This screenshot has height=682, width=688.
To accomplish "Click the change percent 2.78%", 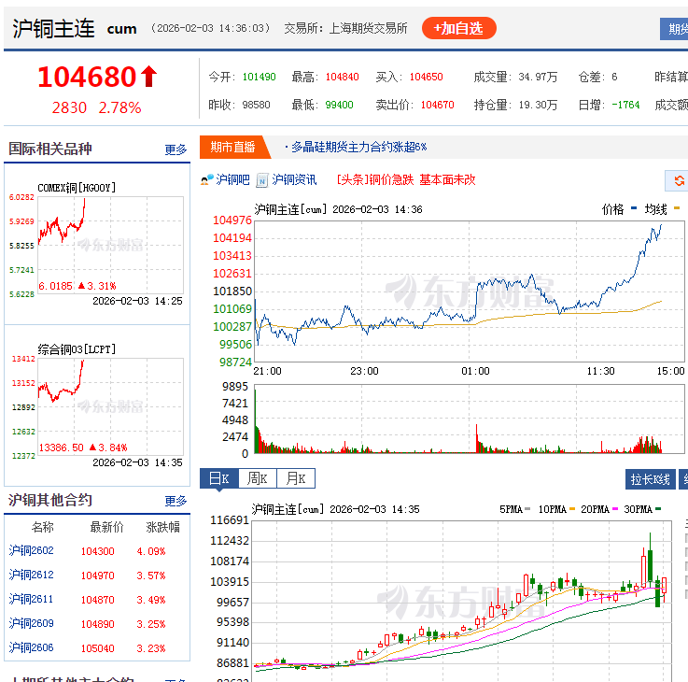I will (119, 107).
